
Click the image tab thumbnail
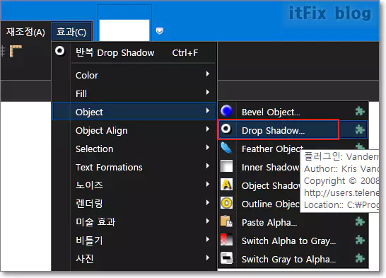(124, 30)
